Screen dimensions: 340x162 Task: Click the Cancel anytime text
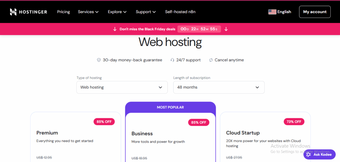pyautogui.click(x=229, y=60)
